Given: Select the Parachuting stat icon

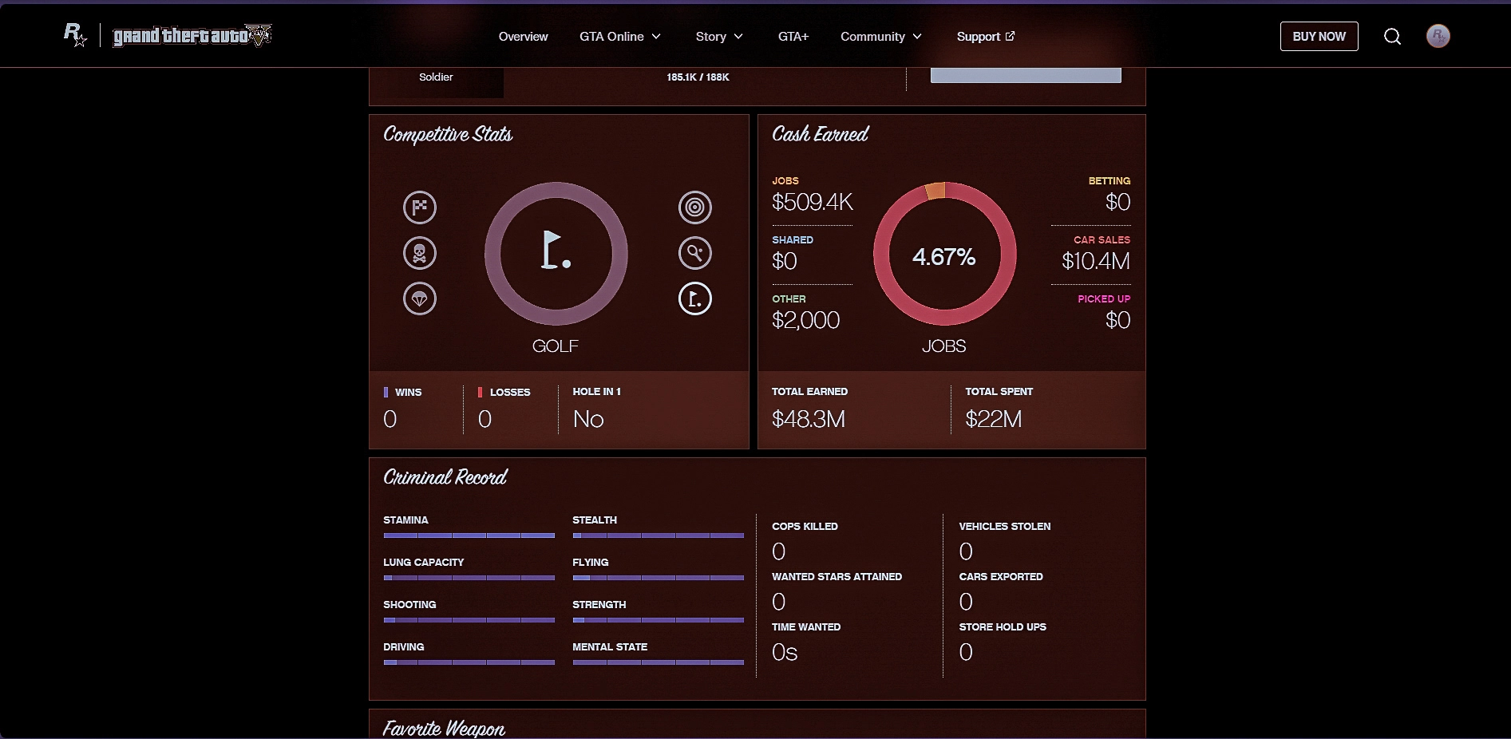Looking at the screenshot, I should [420, 298].
